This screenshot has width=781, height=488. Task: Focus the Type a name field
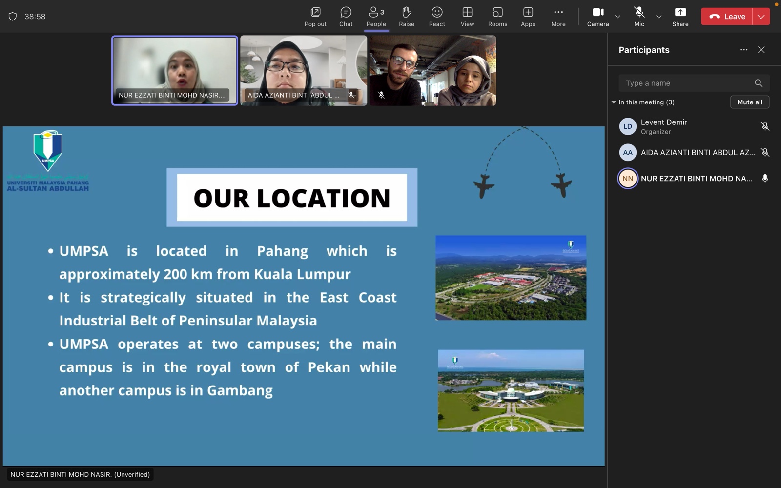[x=694, y=83]
